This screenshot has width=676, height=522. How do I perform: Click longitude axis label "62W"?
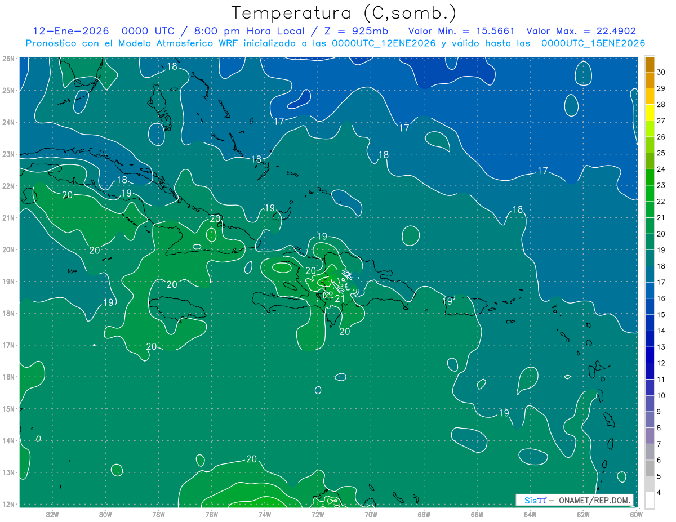[583, 514]
